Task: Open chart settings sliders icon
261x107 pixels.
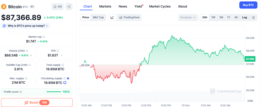Action: [x=253, y=17]
